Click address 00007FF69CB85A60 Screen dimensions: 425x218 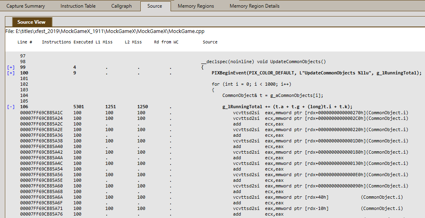click(41, 186)
